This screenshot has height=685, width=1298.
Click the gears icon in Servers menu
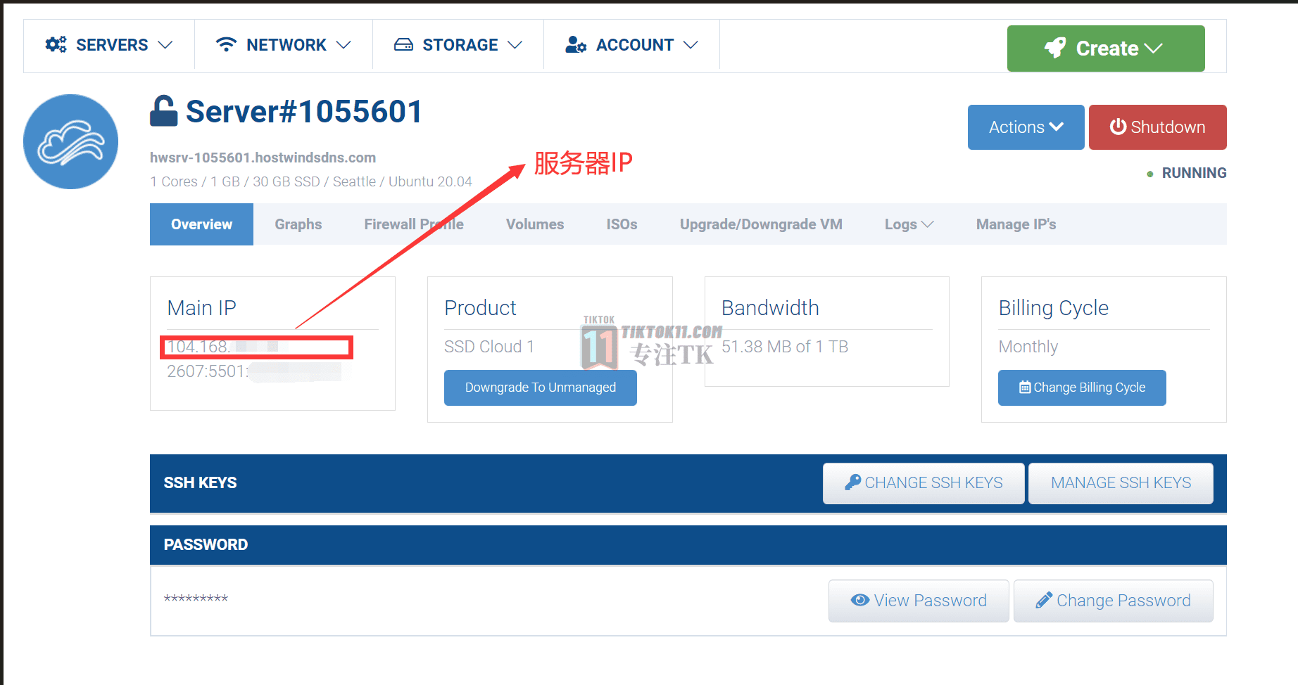pyautogui.click(x=56, y=44)
